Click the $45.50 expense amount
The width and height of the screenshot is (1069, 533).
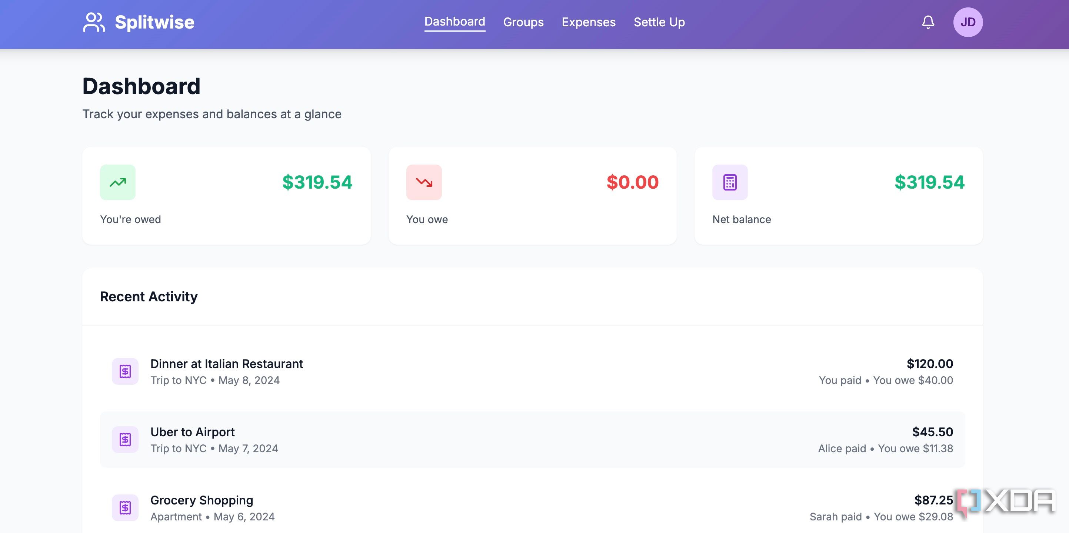tap(932, 432)
